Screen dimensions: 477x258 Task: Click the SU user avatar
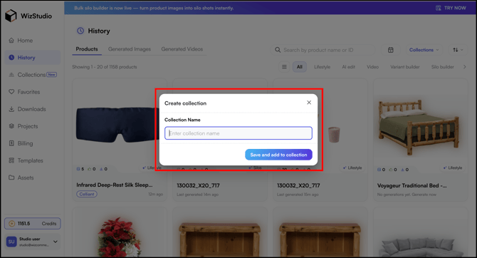(11, 242)
